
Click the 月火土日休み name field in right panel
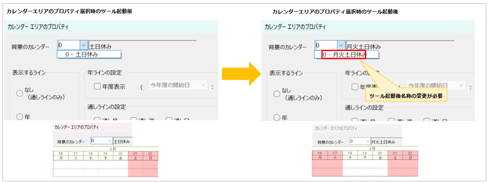[x=399, y=46]
